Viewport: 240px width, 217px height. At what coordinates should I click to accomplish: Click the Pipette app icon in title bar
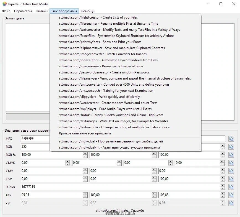click(5, 4)
